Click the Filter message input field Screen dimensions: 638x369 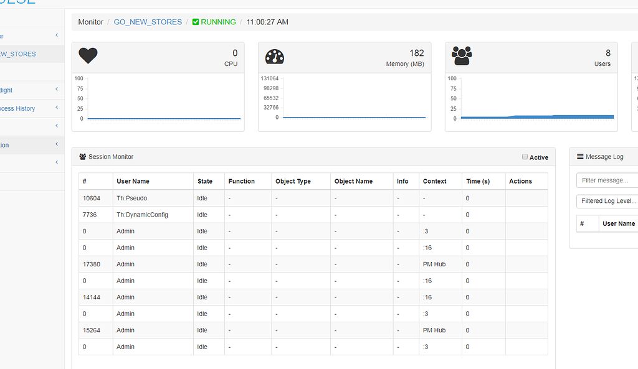[607, 180]
